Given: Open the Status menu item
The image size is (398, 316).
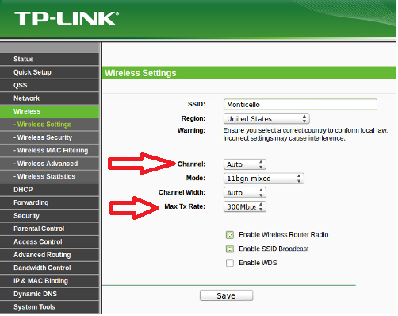Looking at the screenshot, I should 50,59.
